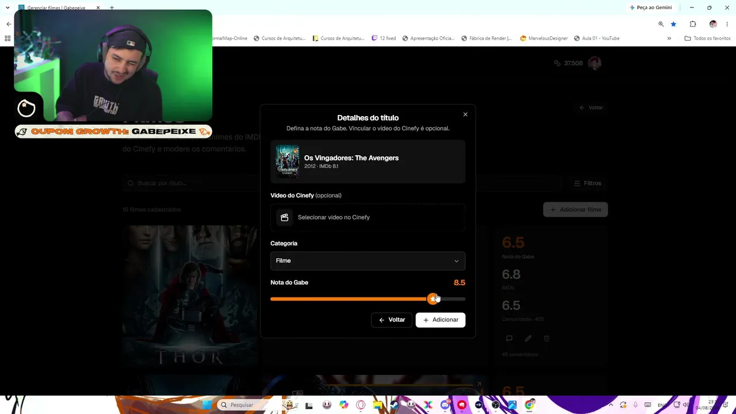Viewport: 736px width, 414px height.
Task: Open the Chrome profile avatar
Action: (713, 24)
